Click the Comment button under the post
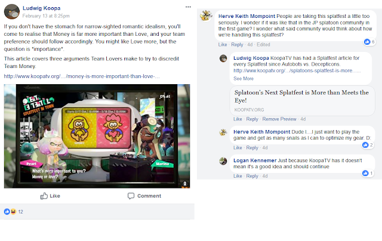This screenshot has height=241, width=382. [144, 196]
